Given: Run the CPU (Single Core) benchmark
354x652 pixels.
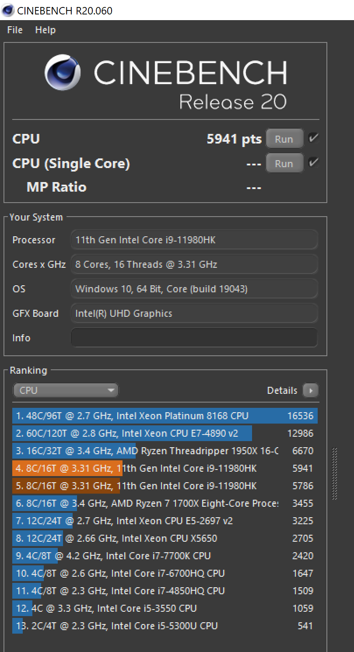Looking at the screenshot, I should click(284, 164).
